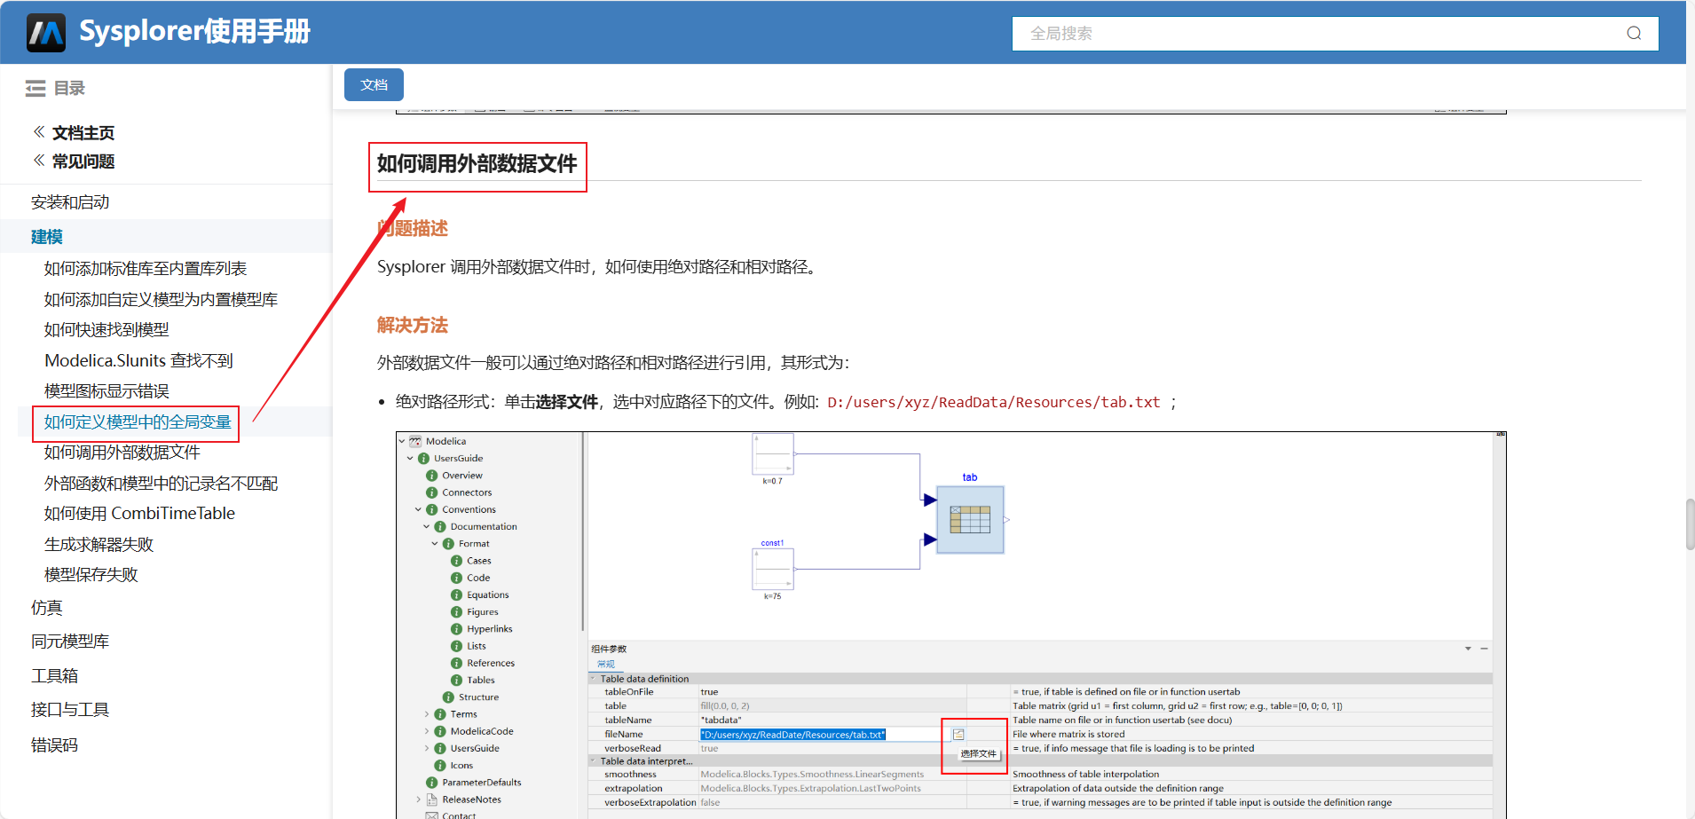The width and height of the screenshot is (1695, 819).
Task: Open 如何添加标准库至内置库列表 article
Action: click(146, 269)
